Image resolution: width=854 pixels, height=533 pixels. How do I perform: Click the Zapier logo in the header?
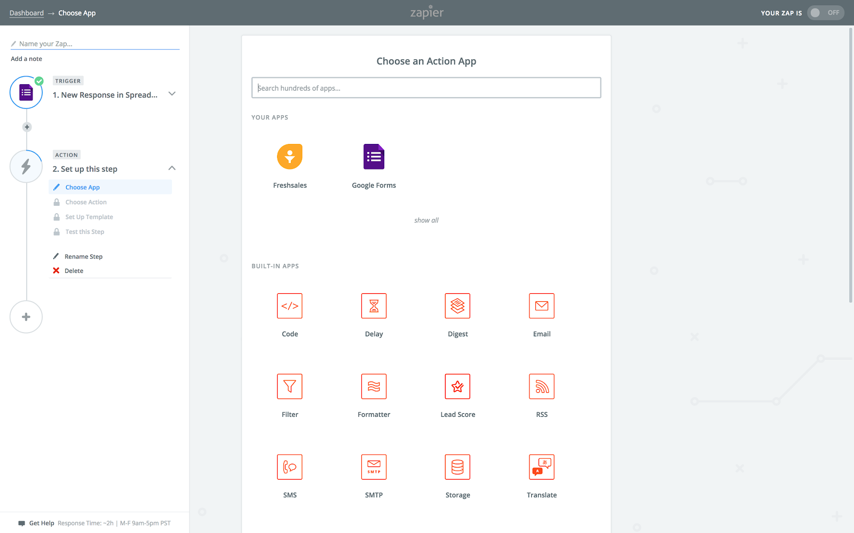[x=427, y=12]
